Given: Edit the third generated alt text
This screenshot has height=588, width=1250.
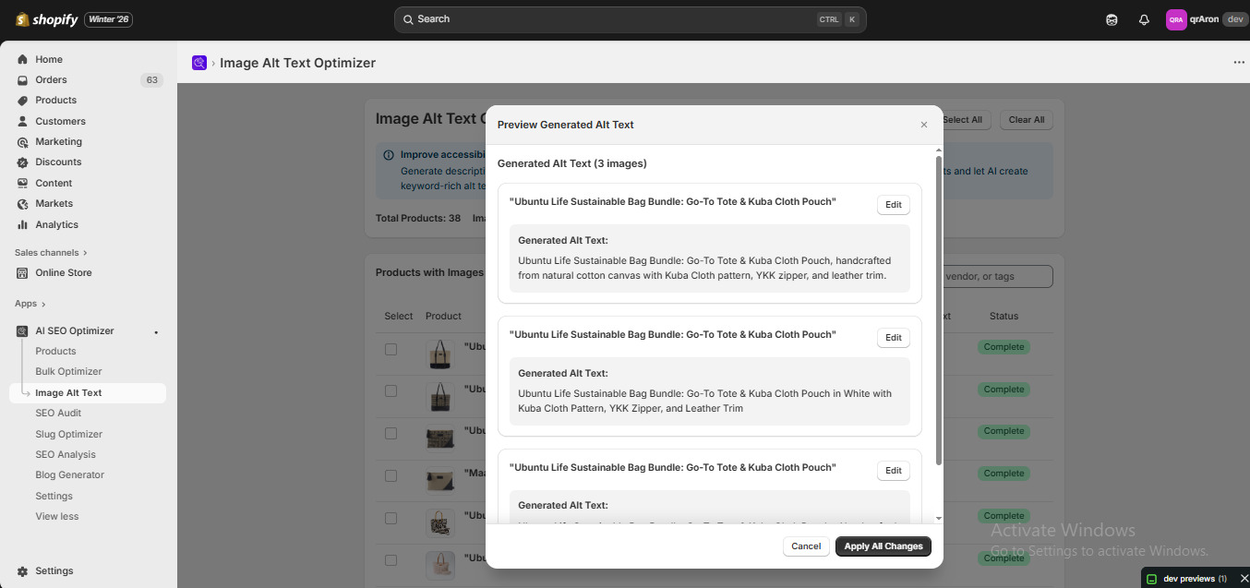Looking at the screenshot, I should [894, 471].
